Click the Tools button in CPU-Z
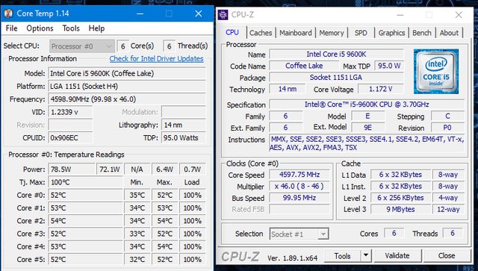 point(342,256)
